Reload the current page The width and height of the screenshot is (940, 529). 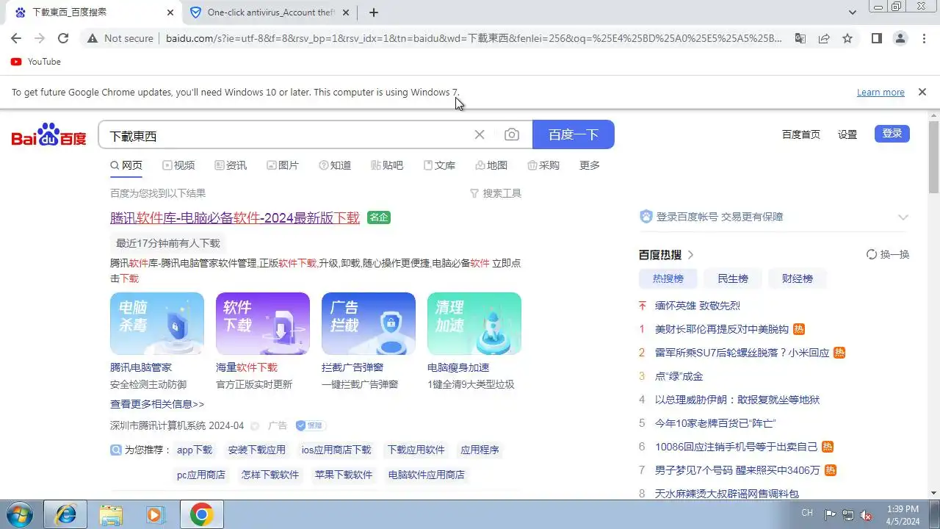63,38
